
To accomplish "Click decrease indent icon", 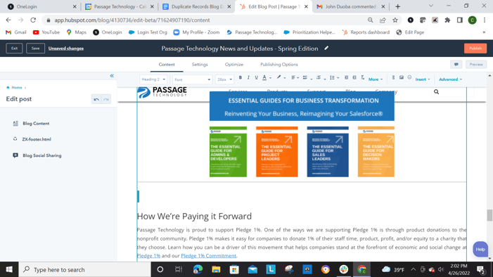I will [x=346, y=77].
